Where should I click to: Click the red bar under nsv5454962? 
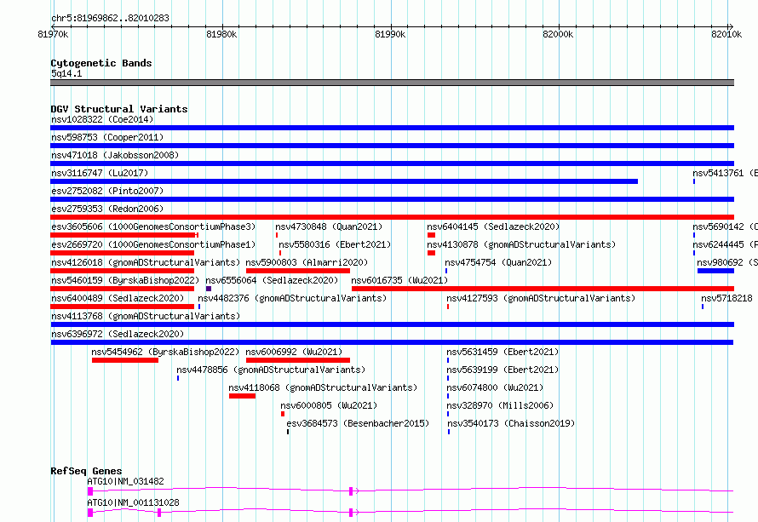tap(125, 360)
